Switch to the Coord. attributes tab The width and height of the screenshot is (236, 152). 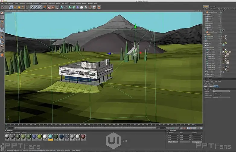point(211,86)
